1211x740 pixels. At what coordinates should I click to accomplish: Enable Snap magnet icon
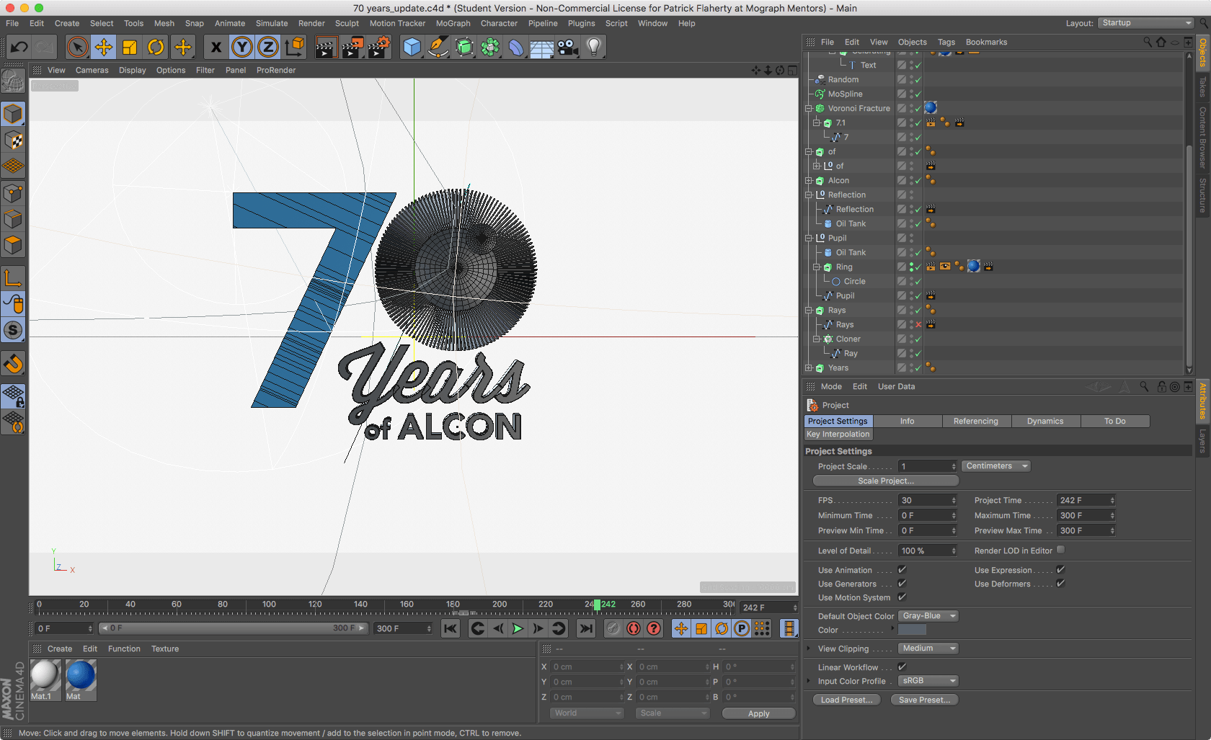(x=13, y=363)
